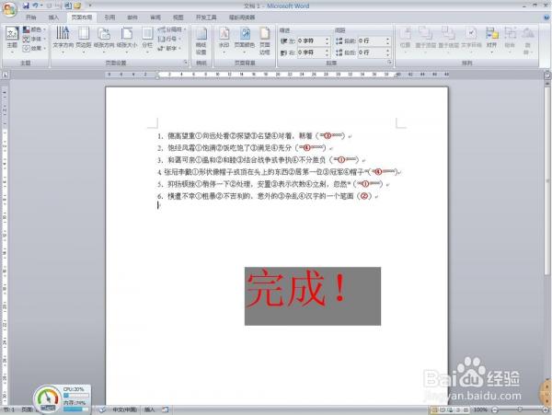Switch to the References (引用) tab
Image resolution: width=552 pixels, height=415 pixels.
click(x=109, y=17)
